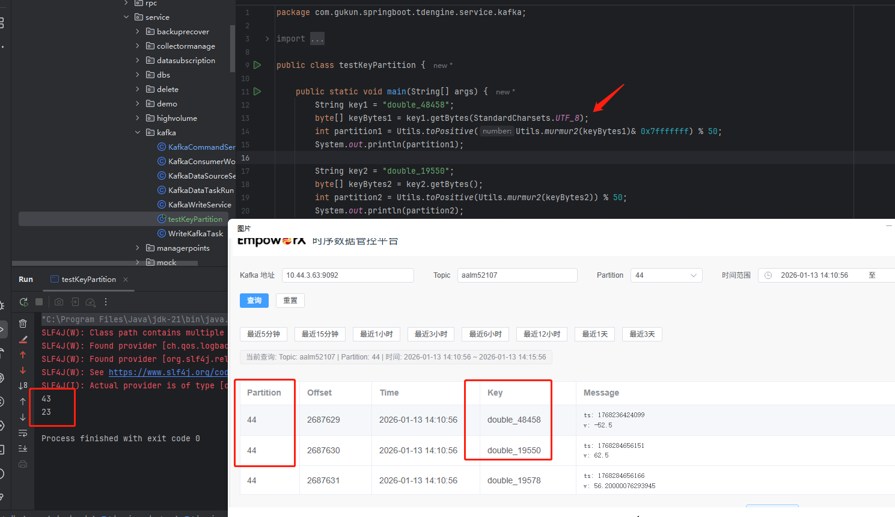Expand the datasubscription folder

tap(138, 60)
